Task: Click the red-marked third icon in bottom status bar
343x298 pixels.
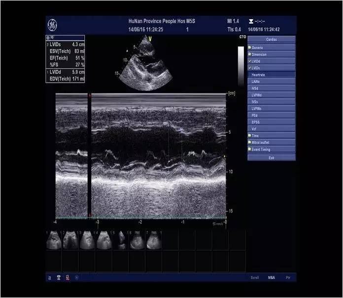Action: point(68,278)
